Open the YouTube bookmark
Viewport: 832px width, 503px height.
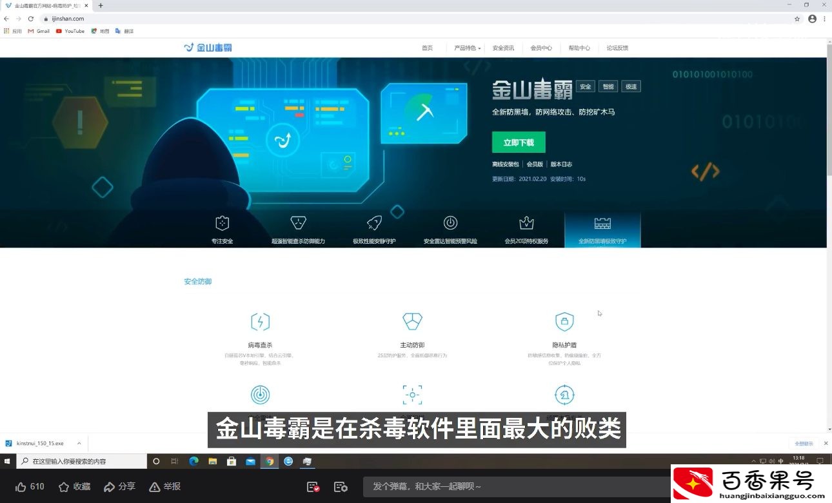(x=70, y=31)
